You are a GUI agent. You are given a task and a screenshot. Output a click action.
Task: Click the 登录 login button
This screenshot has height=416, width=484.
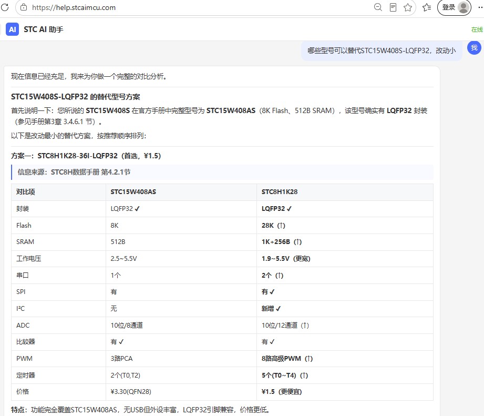tap(454, 7)
